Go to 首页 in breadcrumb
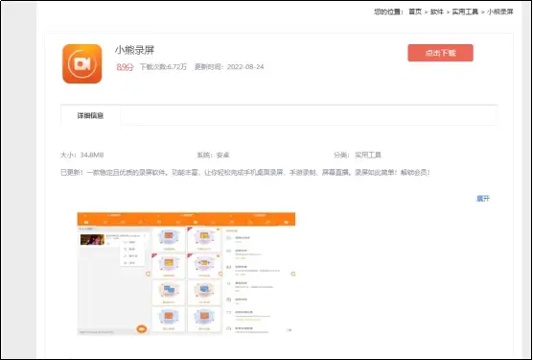The height and width of the screenshot is (360, 533). point(415,12)
